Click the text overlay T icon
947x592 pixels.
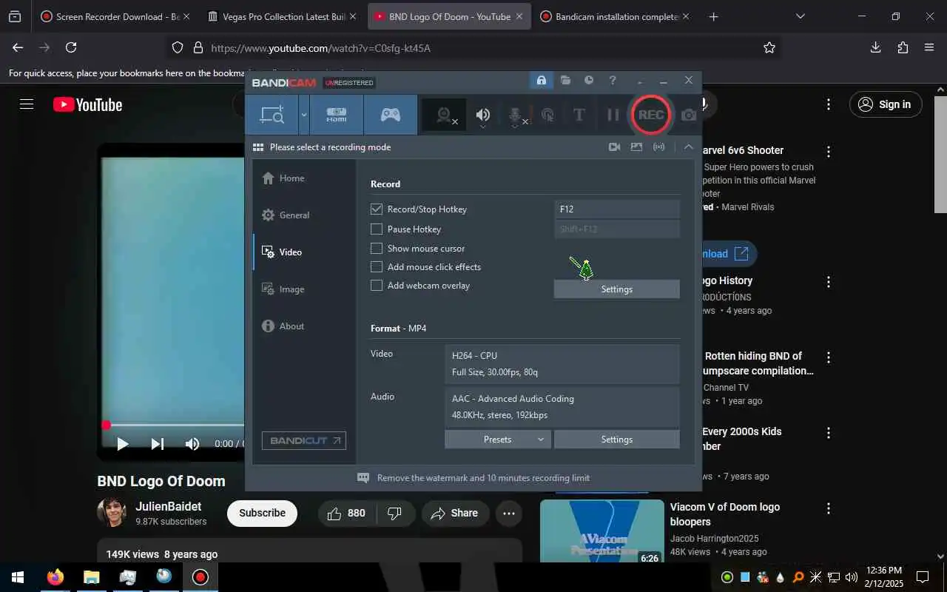pos(579,115)
